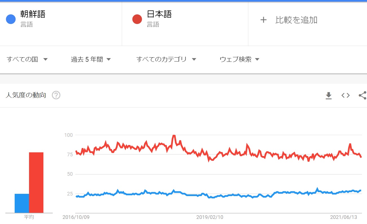Open the 過去 5 年間 time range dropdown
The height and width of the screenshot is (224, 367).
pos(91,59)
